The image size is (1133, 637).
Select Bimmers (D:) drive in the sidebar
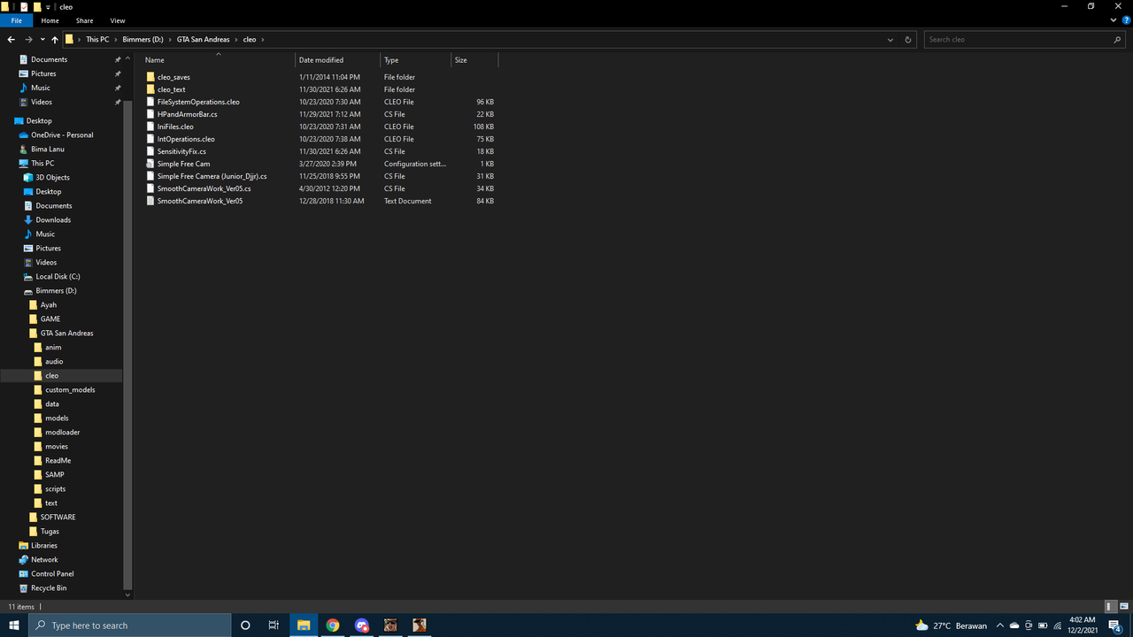56,290
